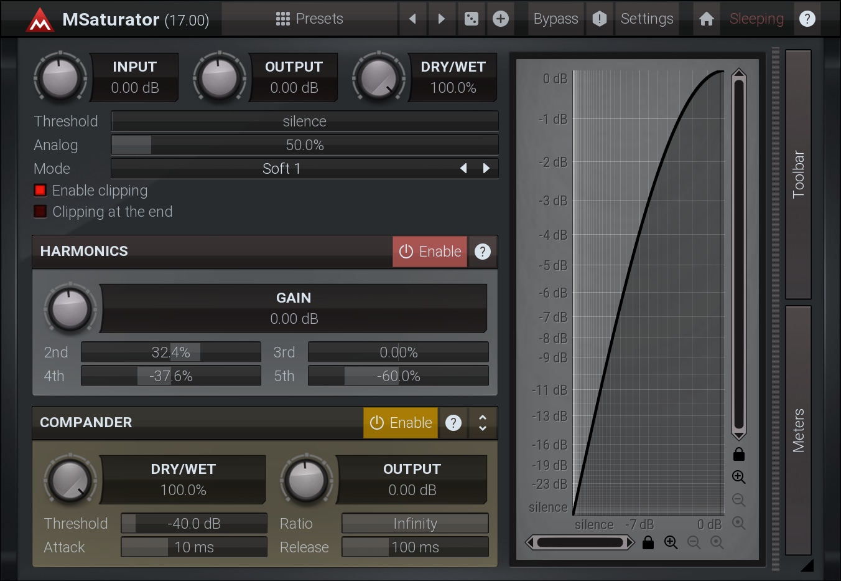The width and height of the screenshot is (841, 581).
Task: Click the Compander Threshold value field
Action: (x=194, y=524)
